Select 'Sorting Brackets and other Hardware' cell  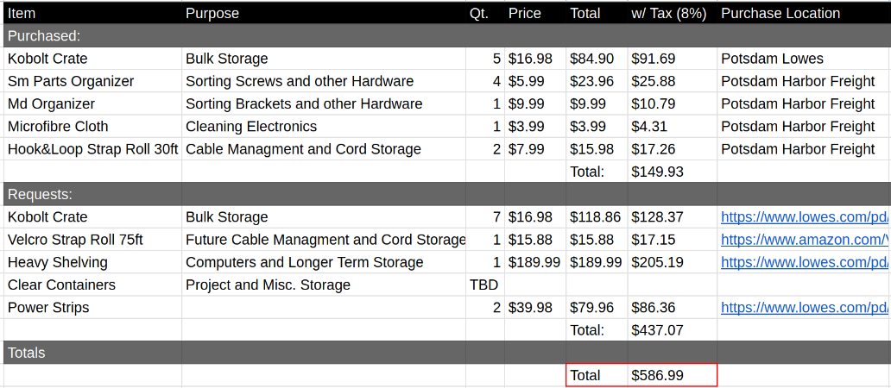324,103
